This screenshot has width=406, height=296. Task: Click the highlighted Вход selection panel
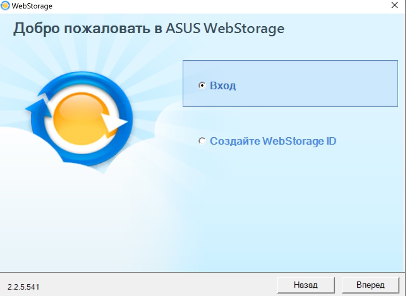(290, 83)
